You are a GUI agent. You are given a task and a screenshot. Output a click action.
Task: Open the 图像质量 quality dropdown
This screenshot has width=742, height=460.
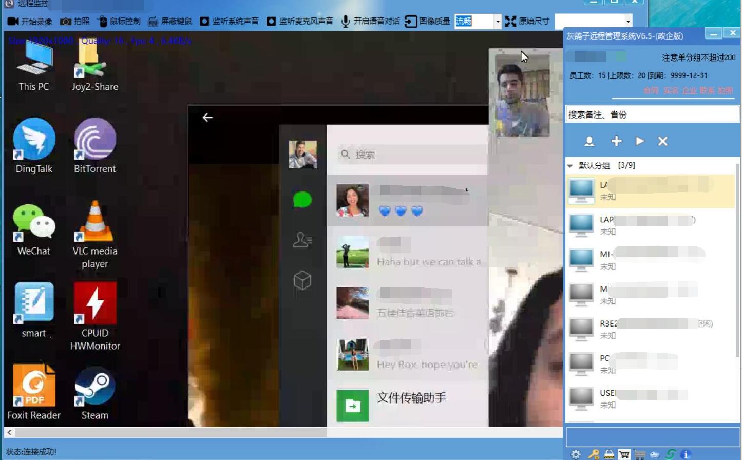(497, 21)
